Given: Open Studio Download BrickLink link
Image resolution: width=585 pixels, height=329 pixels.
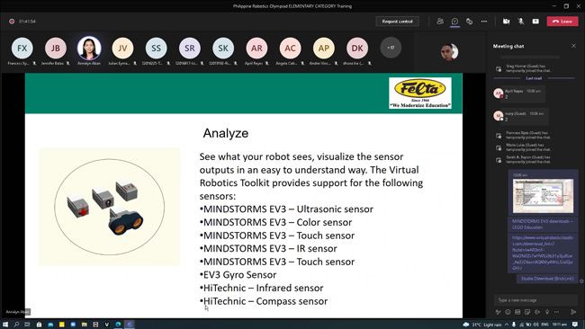Looking at the screenshot, I should pyautogui.click(x=547, y=279).
